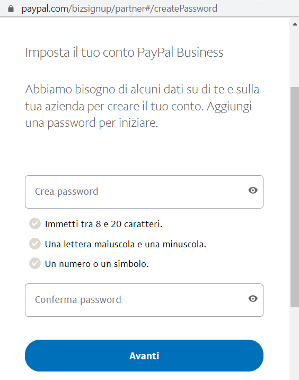Viewport: 299px width, 380px height.
Task: Focus the Conferma password input field
Action: click(x=144, y=300)
